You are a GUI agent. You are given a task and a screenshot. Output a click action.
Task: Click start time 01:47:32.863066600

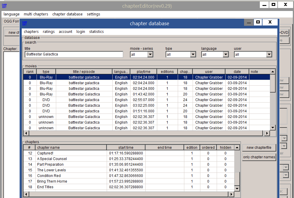pos(126,176)
